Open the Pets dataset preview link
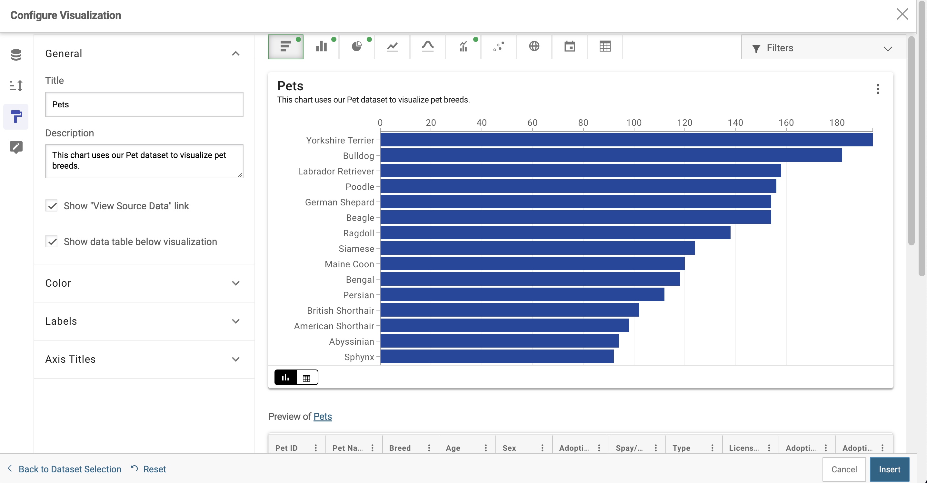The height and width of the screenshot is (483, 927). point(323,417)
